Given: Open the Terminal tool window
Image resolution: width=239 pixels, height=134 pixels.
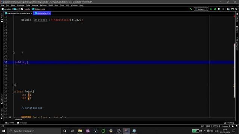Looking at the screenshot, I should 22,123.
